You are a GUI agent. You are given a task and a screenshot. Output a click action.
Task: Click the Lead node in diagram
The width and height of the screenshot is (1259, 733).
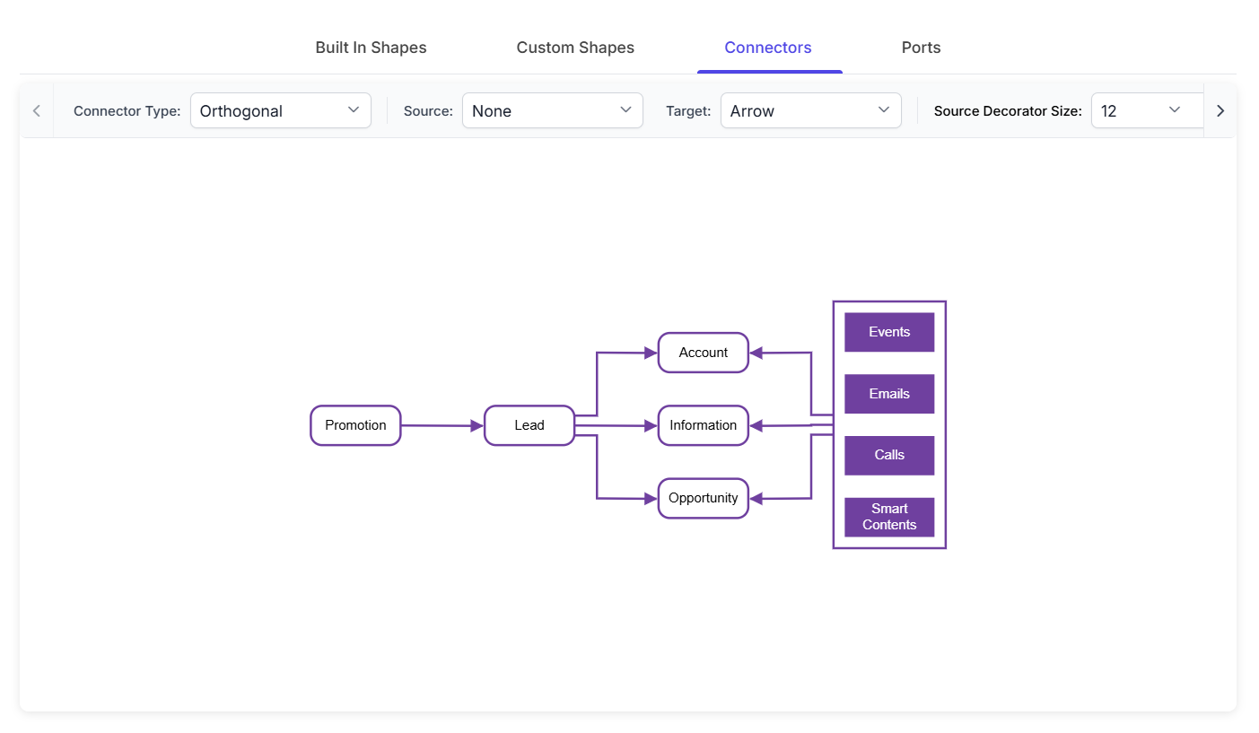(529, 425)
